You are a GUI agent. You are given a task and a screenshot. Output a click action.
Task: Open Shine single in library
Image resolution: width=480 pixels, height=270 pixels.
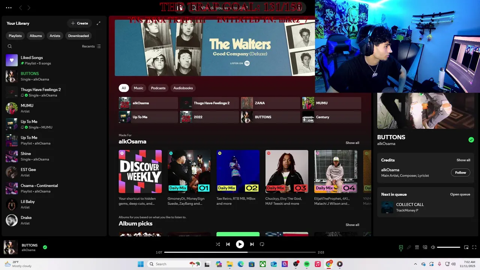[x=54, y=156]
